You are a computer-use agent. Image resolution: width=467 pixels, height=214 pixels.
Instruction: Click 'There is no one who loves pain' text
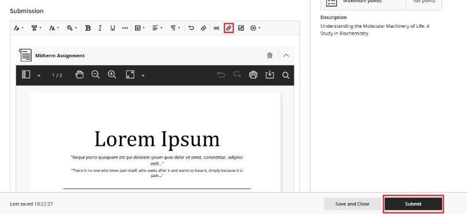pyautogui.click(x=157, y=173)
